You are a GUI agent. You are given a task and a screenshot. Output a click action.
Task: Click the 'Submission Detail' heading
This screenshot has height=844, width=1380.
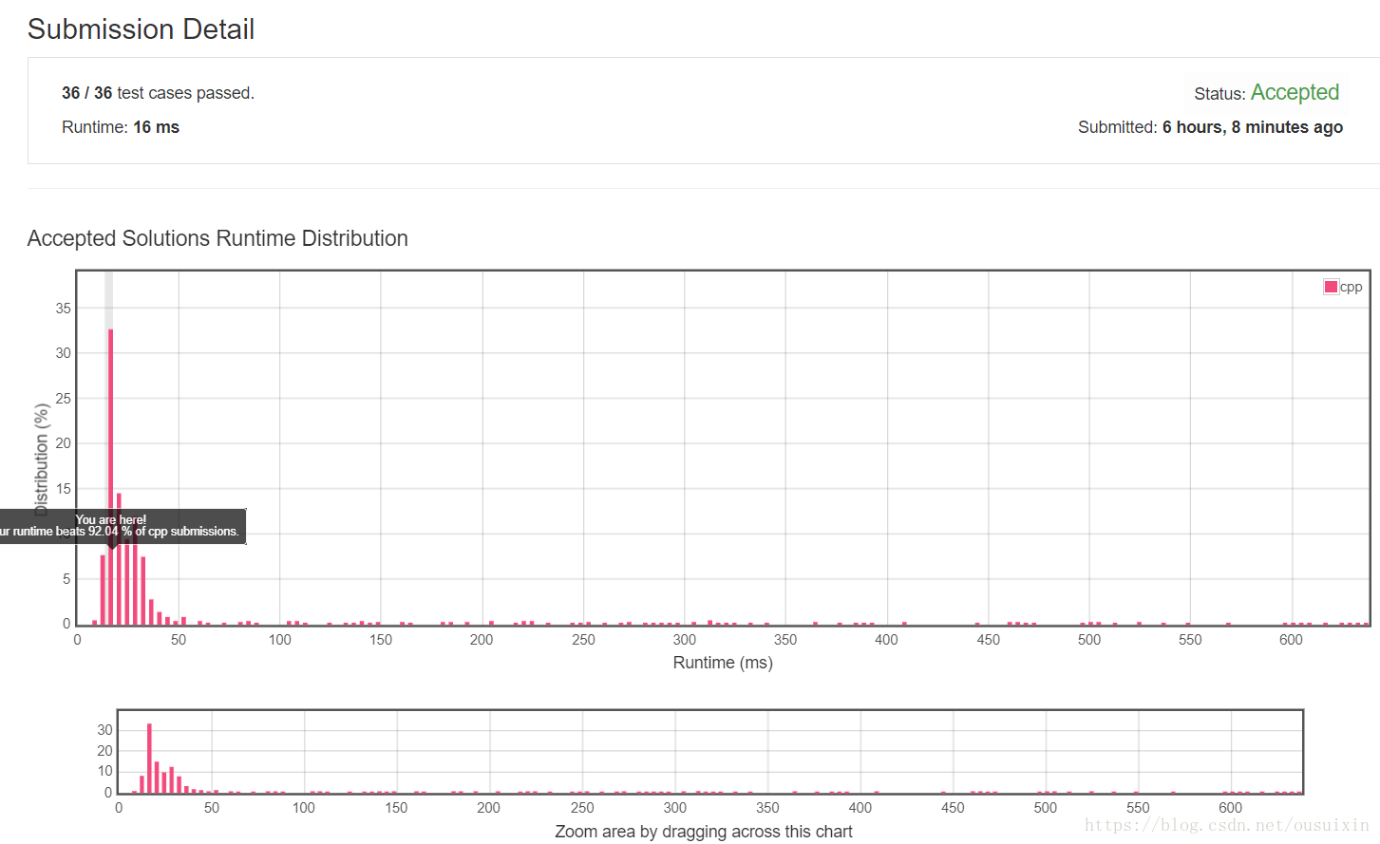(x=141, y=29)
